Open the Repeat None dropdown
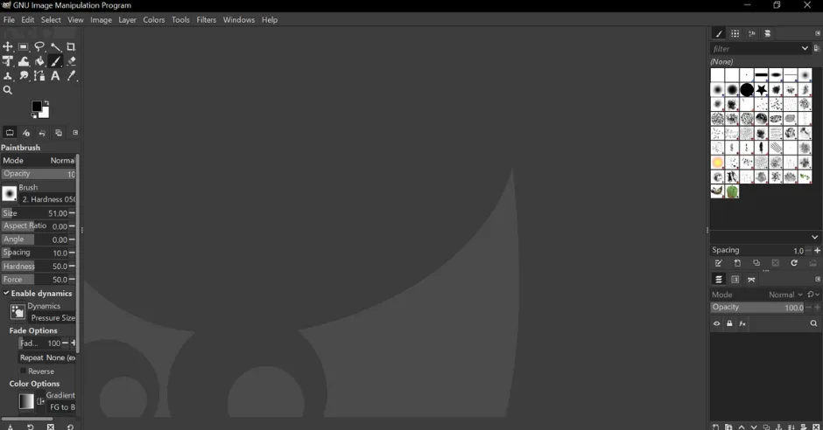 (x=47, y=357)
